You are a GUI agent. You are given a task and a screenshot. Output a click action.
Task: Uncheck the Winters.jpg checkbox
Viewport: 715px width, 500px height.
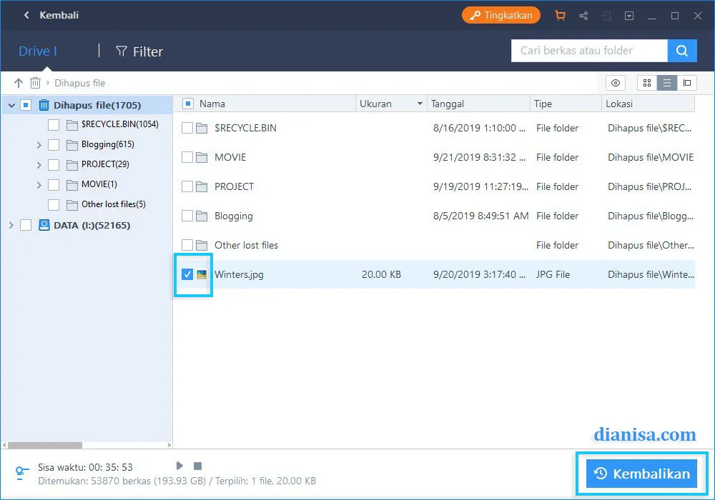[187, 274]
